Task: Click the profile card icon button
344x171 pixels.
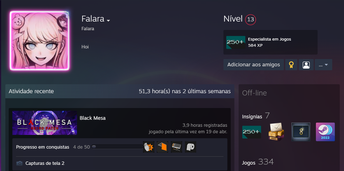Action: click(306, 65)
